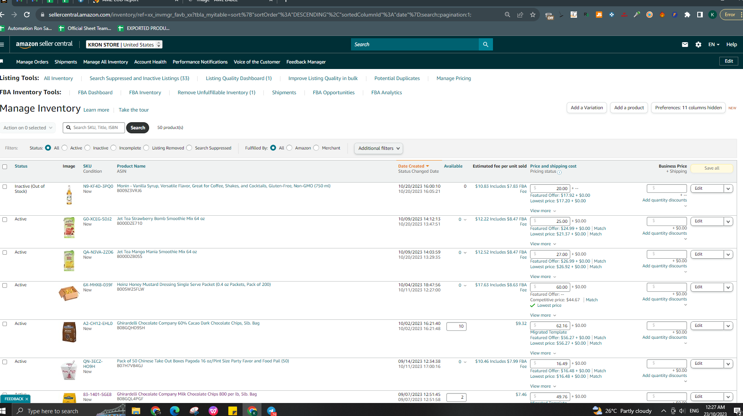Viewport: 743px width, 416px height.
Task: Open Windows Start menu
Action: [3, 411]
